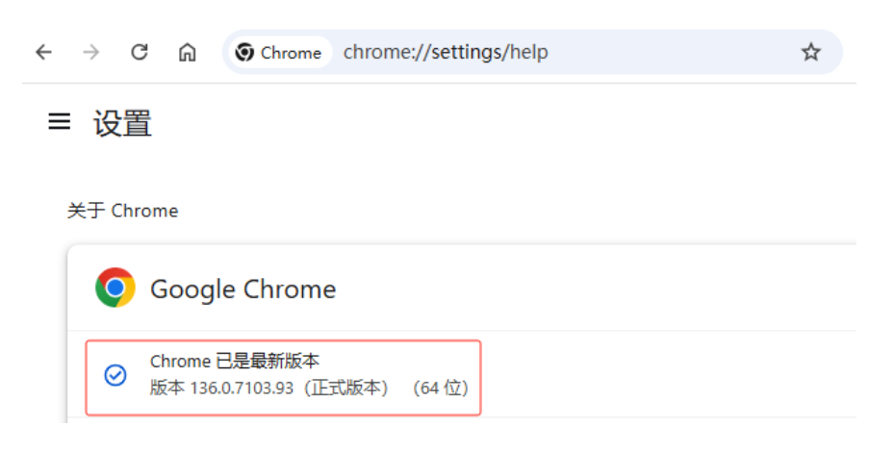Image resolution: width=894 pixels, height=451 pixels.
Task: Click the "Chrome 已是最新版本" status text
Action: point(235,361)
